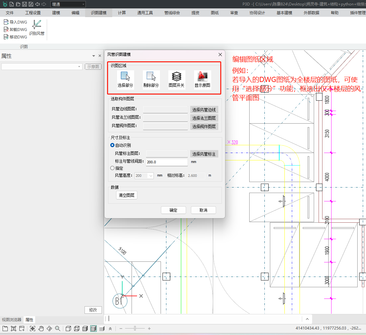
Task: Open the property panel type dropdown
Action: point(42,66)
